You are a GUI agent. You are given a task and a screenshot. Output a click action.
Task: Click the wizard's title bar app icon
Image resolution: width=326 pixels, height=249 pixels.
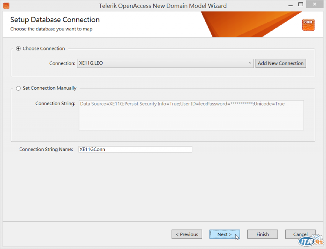pyautogui.click(x=6, y=6)
